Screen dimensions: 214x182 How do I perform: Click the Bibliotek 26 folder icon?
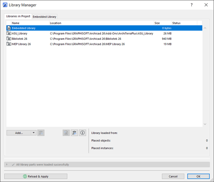(x=9, y=39)
